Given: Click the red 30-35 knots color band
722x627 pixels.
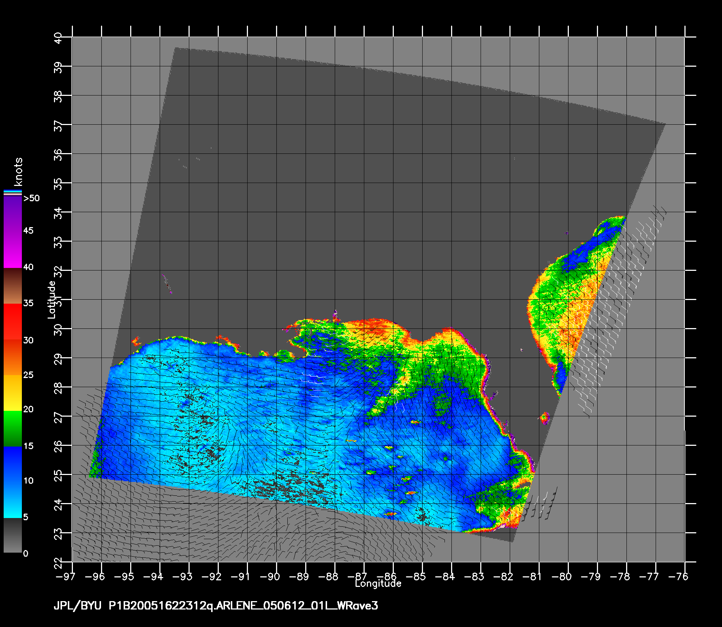Looking at the screenshot, I should [13, 322].
